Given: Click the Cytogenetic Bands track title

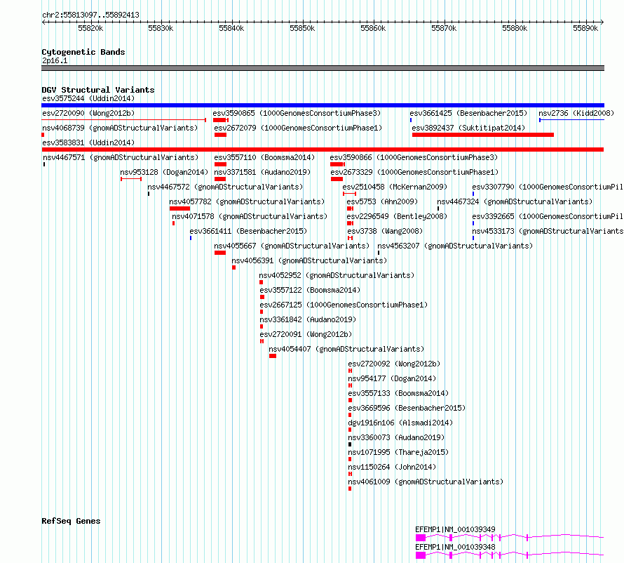Looking at the screenshot, I should point(83,52).
